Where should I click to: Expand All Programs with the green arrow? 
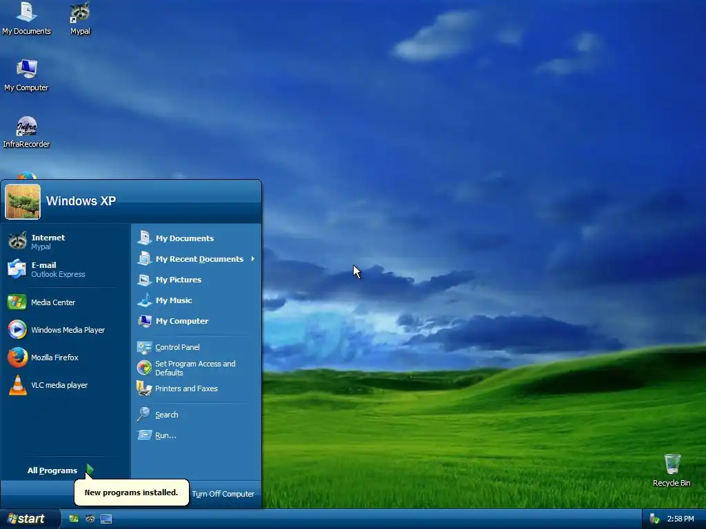click(90, 470)
